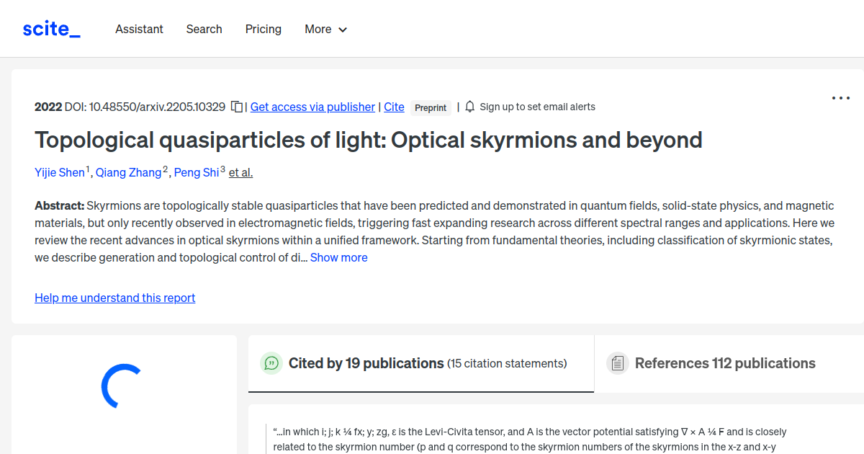Open the More navigation dropdown

click(x=325, y=29)
